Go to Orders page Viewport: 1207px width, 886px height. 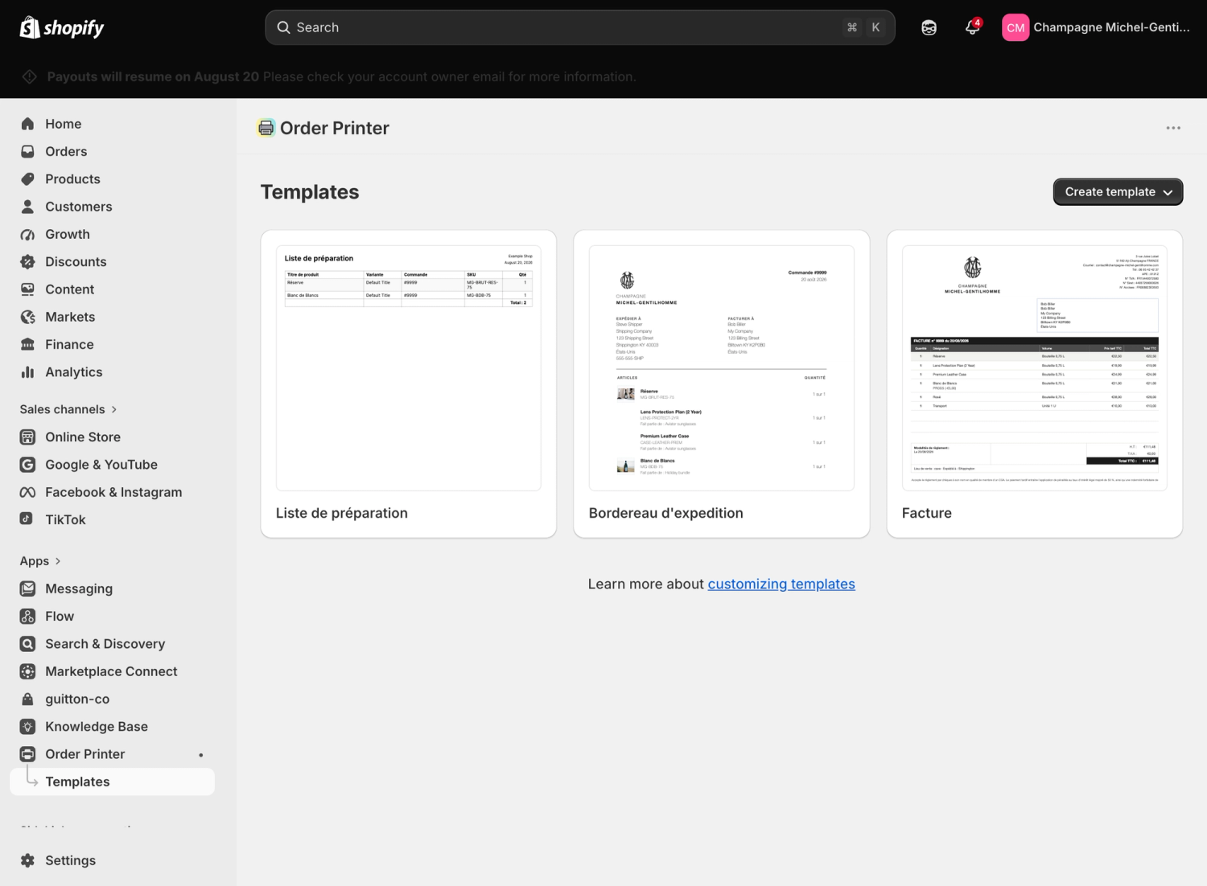[66, 151]
